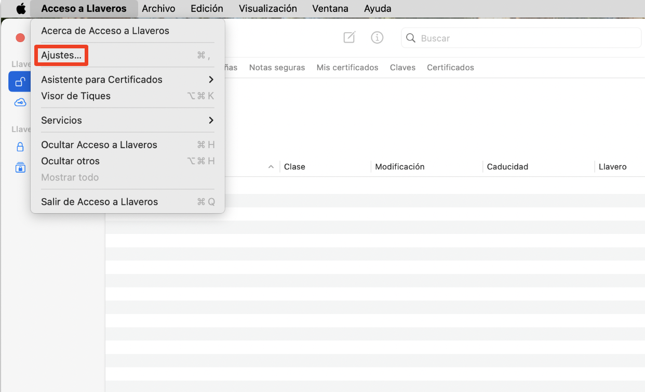Open the iCloud keychain cloud icon
The width and height of the screenshot is (645, 392).
[x=20, y=102]
